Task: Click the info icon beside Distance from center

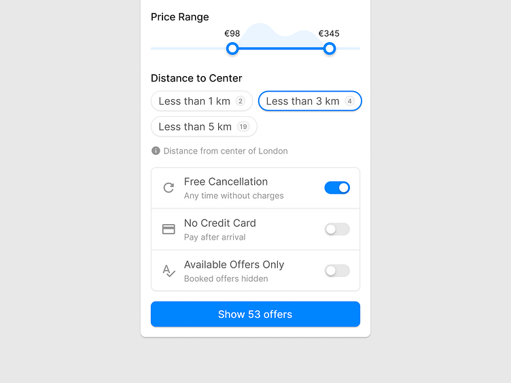Action: click(156, 151)
